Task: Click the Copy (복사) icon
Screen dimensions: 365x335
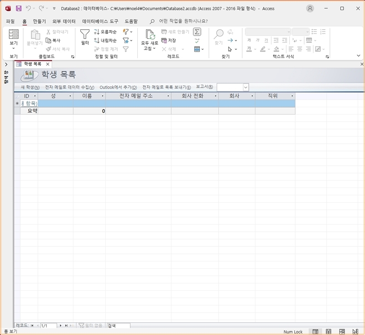Action: [53, 40]
